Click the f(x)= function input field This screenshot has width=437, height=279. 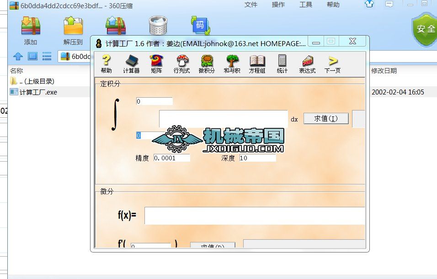click(255, 216)
